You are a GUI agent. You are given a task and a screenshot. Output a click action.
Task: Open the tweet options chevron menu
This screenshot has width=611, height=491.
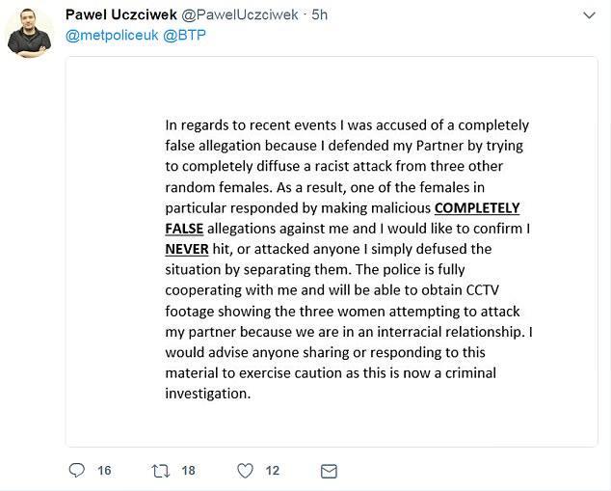[590, 16]
